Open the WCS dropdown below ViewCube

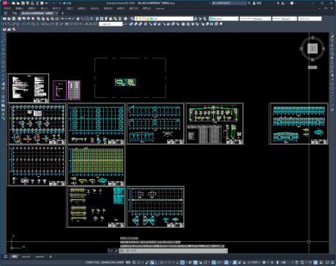(313, 67)
